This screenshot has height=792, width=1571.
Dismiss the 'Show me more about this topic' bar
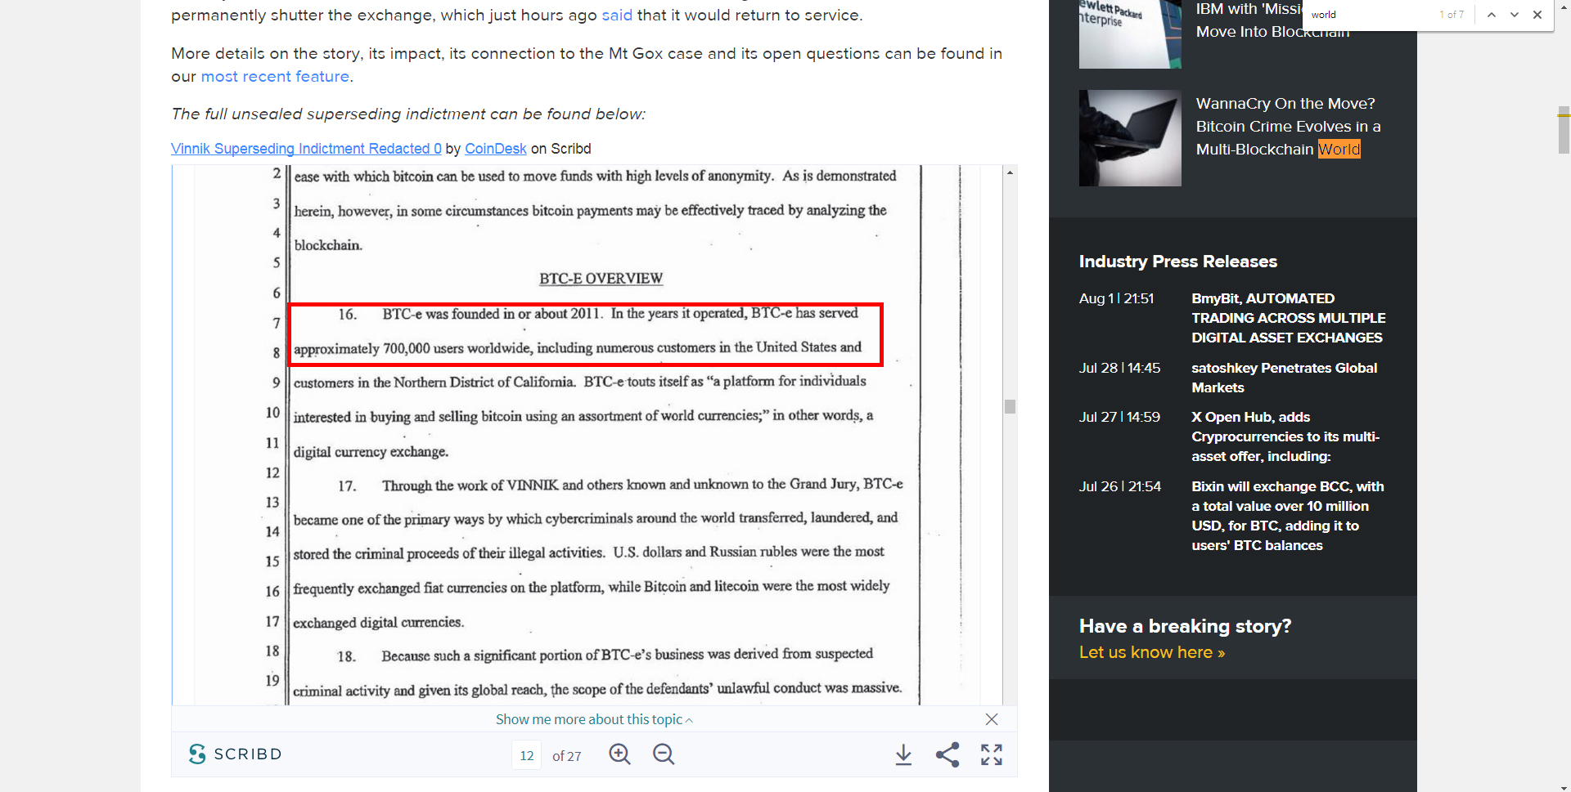[x=992, y=719]
